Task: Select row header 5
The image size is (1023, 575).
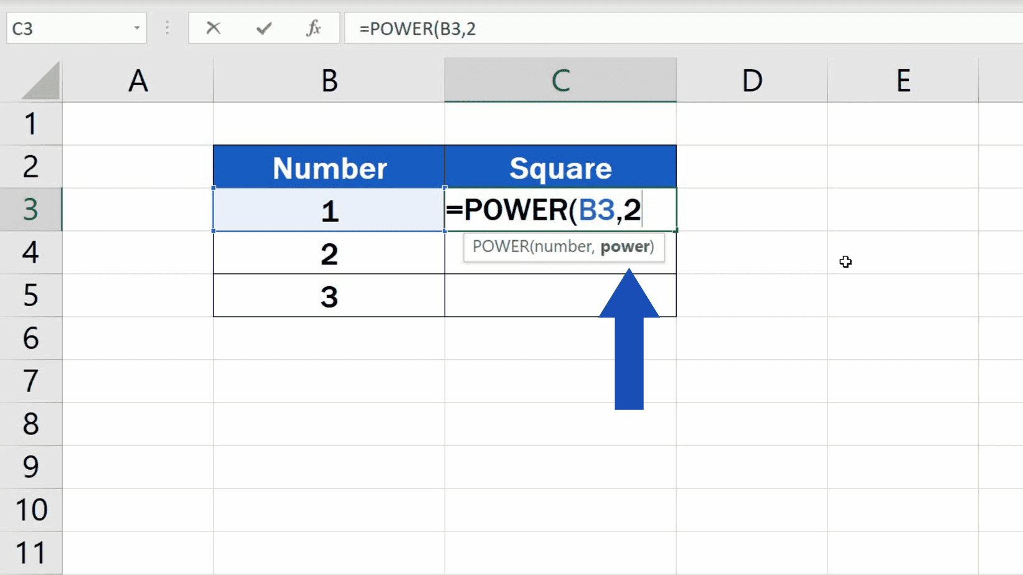Action: [31, 296]
